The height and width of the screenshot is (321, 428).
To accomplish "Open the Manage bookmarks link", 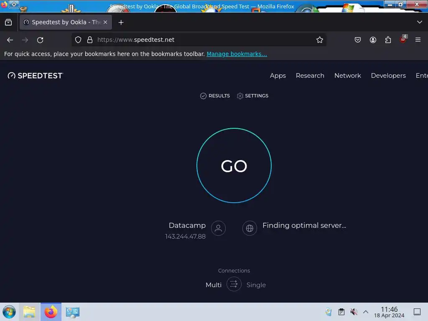I will click(237, 54).
